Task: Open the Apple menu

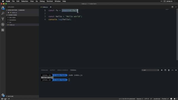Action: point(3,1)
